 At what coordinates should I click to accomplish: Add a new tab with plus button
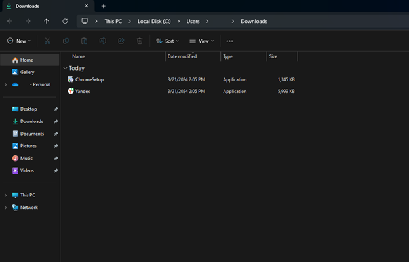[x=103, y=6]
